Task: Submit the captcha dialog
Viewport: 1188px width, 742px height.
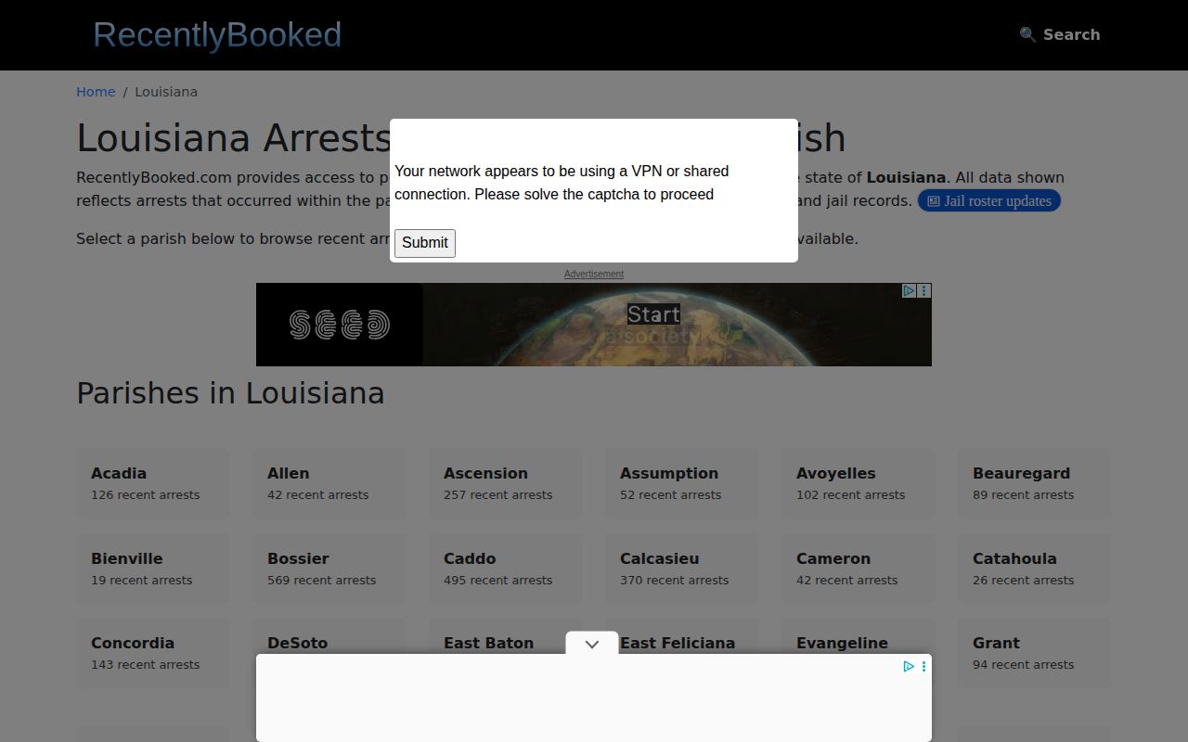Action: [x=425, y=243]
